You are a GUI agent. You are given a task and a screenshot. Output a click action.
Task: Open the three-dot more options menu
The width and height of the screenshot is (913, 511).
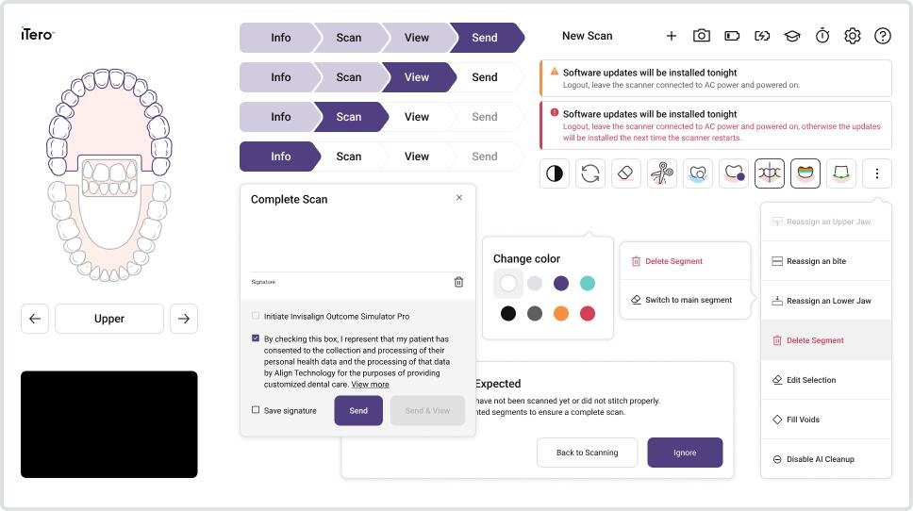pos(877,173)
